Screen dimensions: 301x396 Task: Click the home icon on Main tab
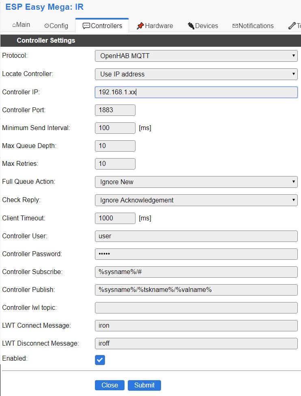[x=14, y=25]
